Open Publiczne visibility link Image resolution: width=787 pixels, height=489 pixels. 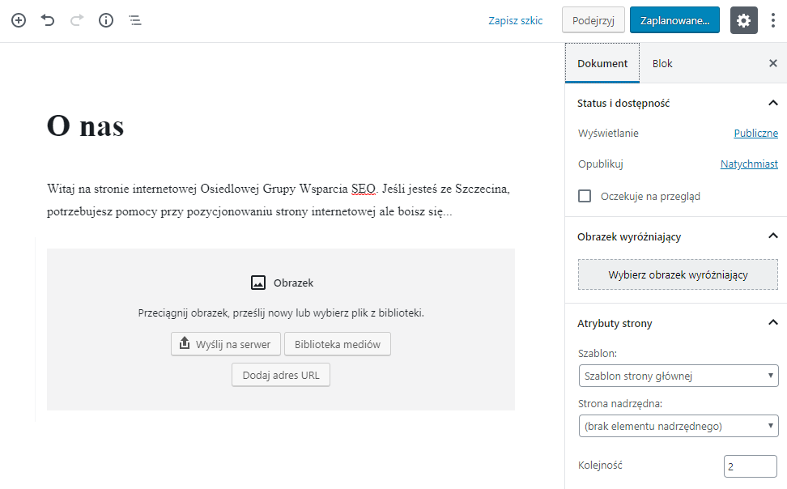(x=755, y=133)
